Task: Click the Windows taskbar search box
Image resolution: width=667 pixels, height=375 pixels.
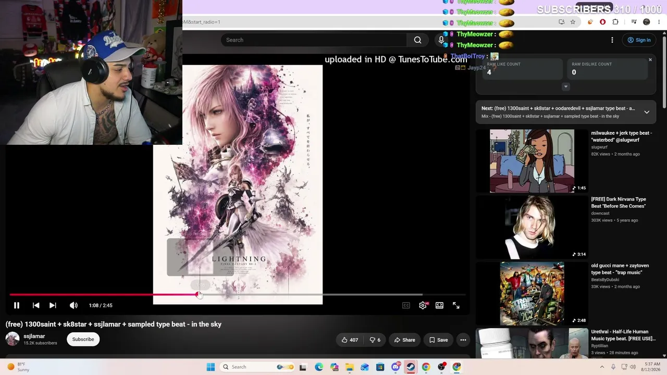Action: (256, 367)
